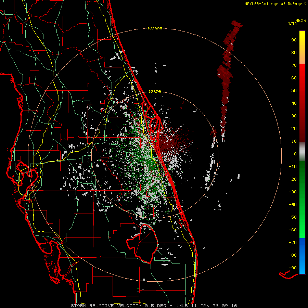The height and width of the screenshot is (308, 308).
Task: Click the NEXR label above color scale
Action: (x=301, y=21)
